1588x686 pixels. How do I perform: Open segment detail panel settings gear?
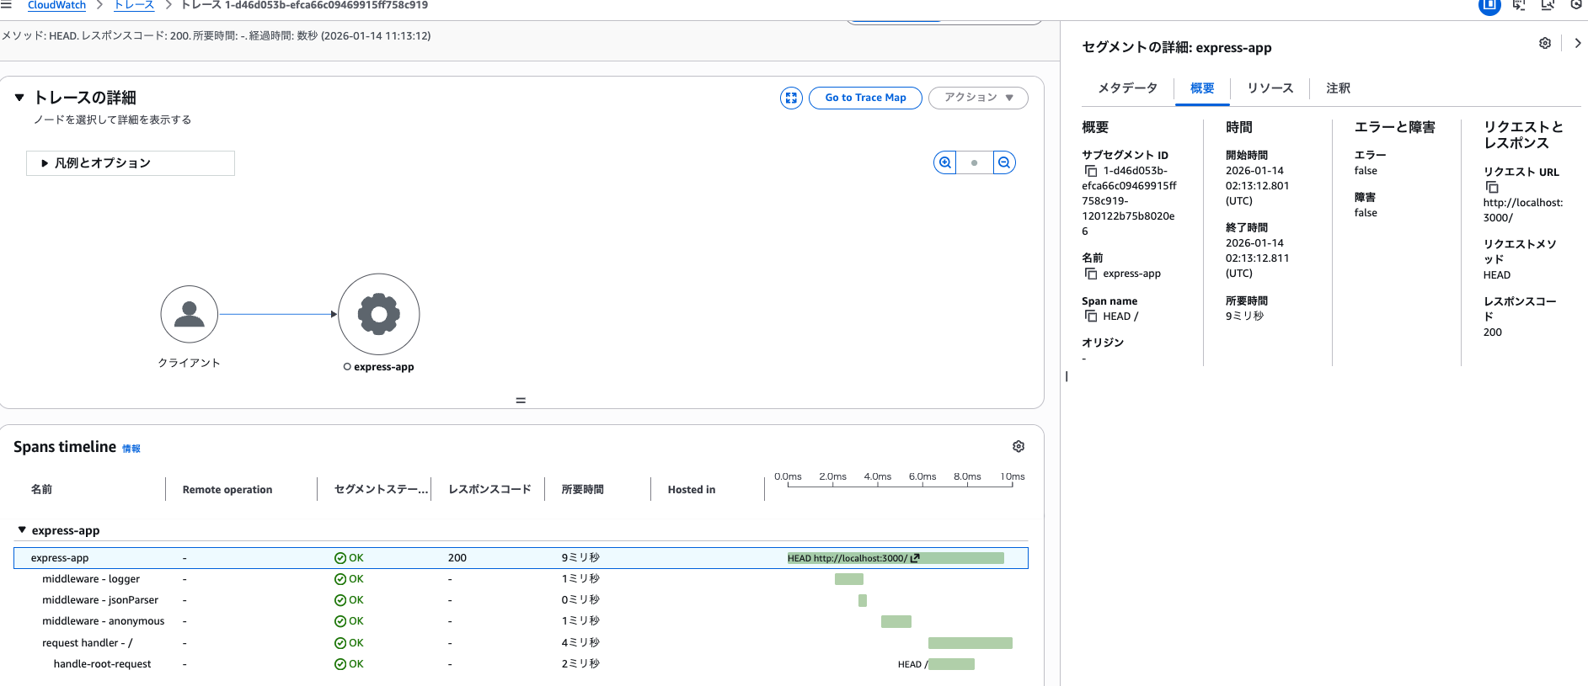pyautogui.click(x=1545, y=43)
